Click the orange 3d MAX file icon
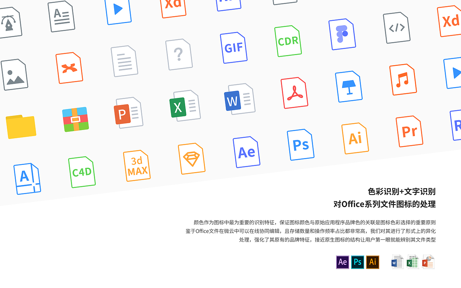This screenshot has width=461, height=288. [x=137, y=166]
